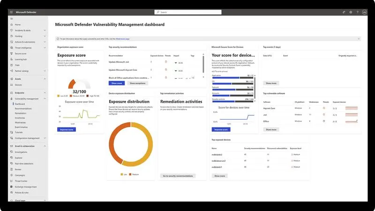Click the Learning hub icon
Screen dimensions: 375x211
11,60
